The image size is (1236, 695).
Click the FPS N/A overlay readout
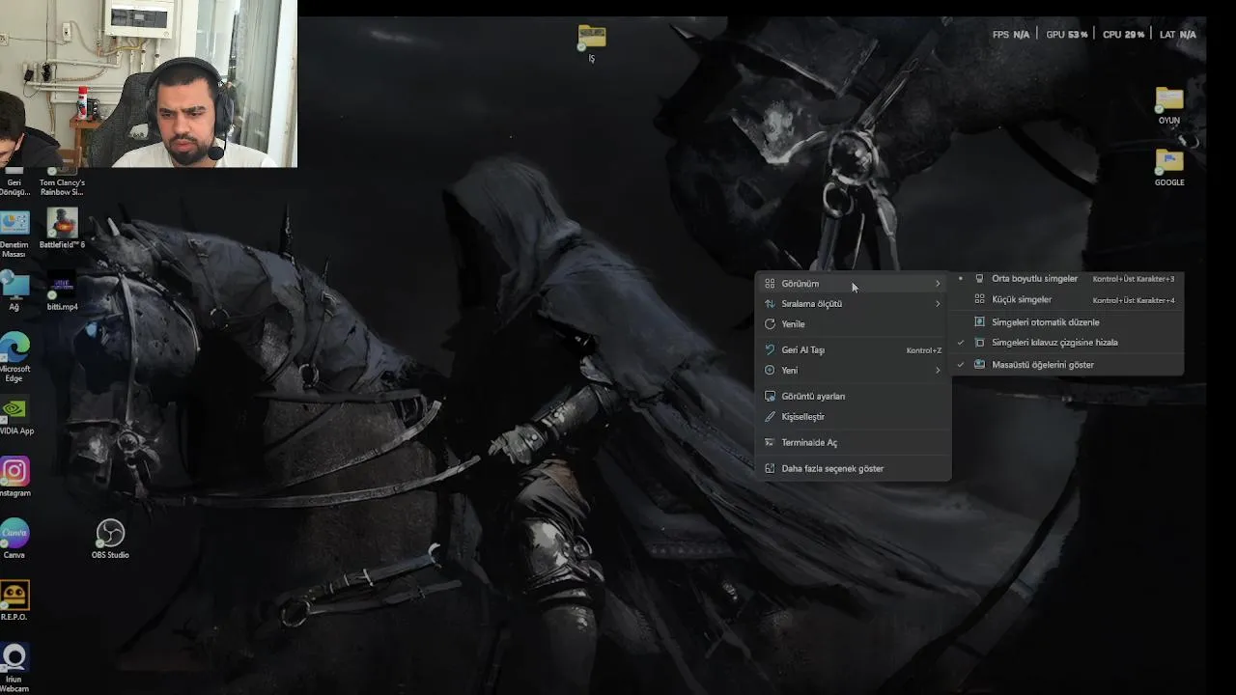click(x=1011, y=35)
